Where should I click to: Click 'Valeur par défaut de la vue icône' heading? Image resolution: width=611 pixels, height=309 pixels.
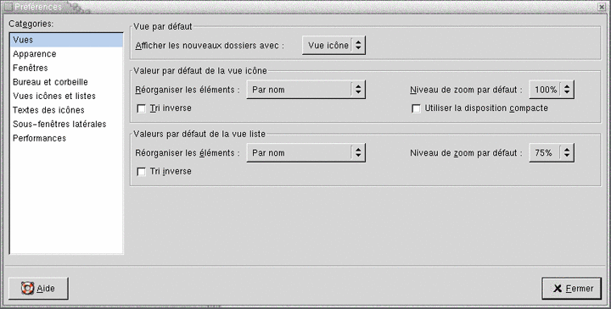pos(200,71)
